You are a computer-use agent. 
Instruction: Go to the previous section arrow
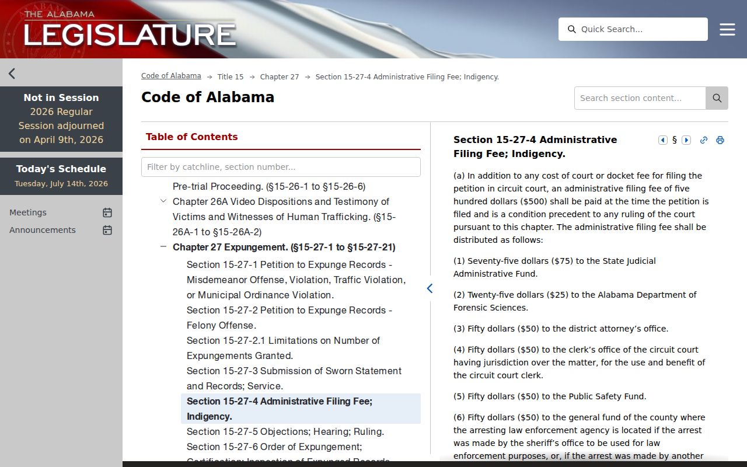(663, 140)
